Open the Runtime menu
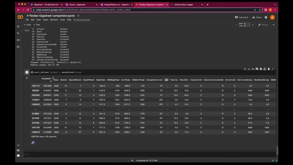Screen dimensions: 293x165 pos(54,20)
